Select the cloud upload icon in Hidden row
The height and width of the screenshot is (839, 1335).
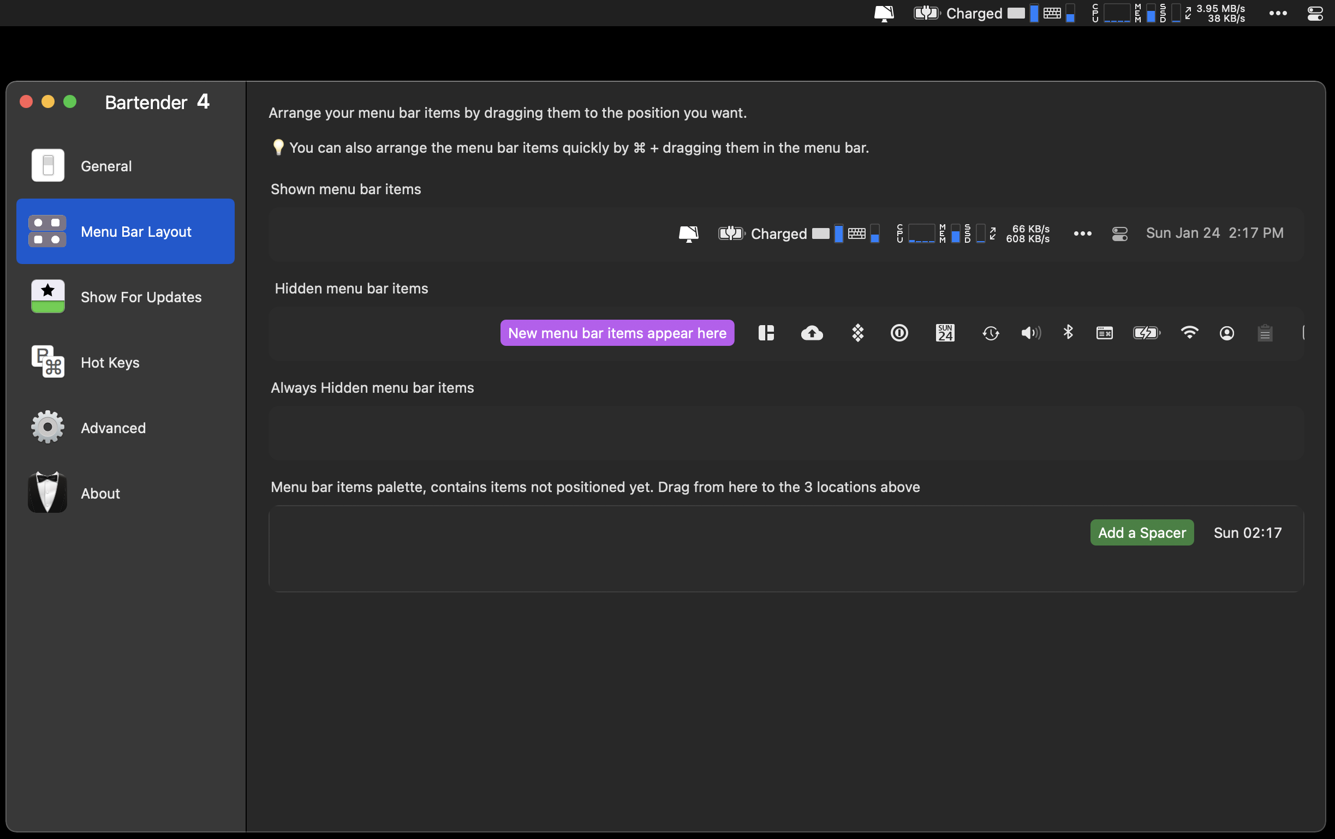pyautogui.click(x=812, y=333)
